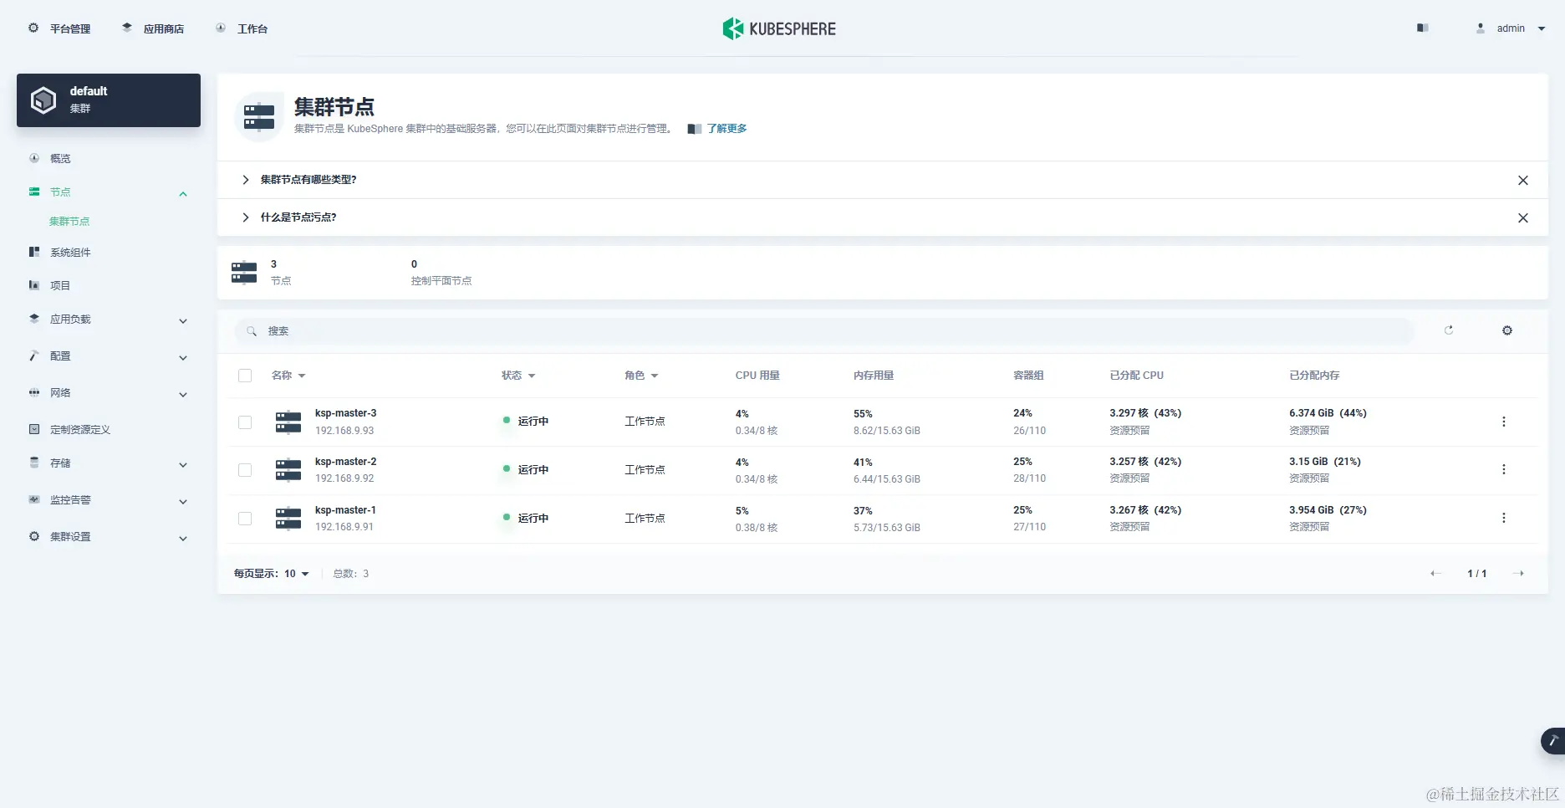The image size is (1565, 808).
Task: Click ksp-master-3 running status 运行中
Action: click(533, 422)
